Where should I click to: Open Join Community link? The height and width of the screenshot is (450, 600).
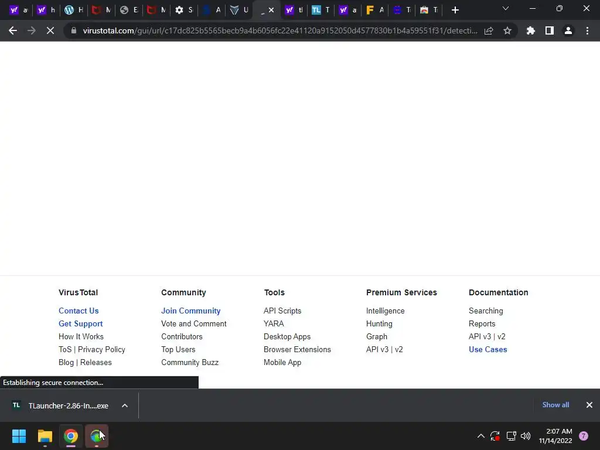[x=190, y=311]
